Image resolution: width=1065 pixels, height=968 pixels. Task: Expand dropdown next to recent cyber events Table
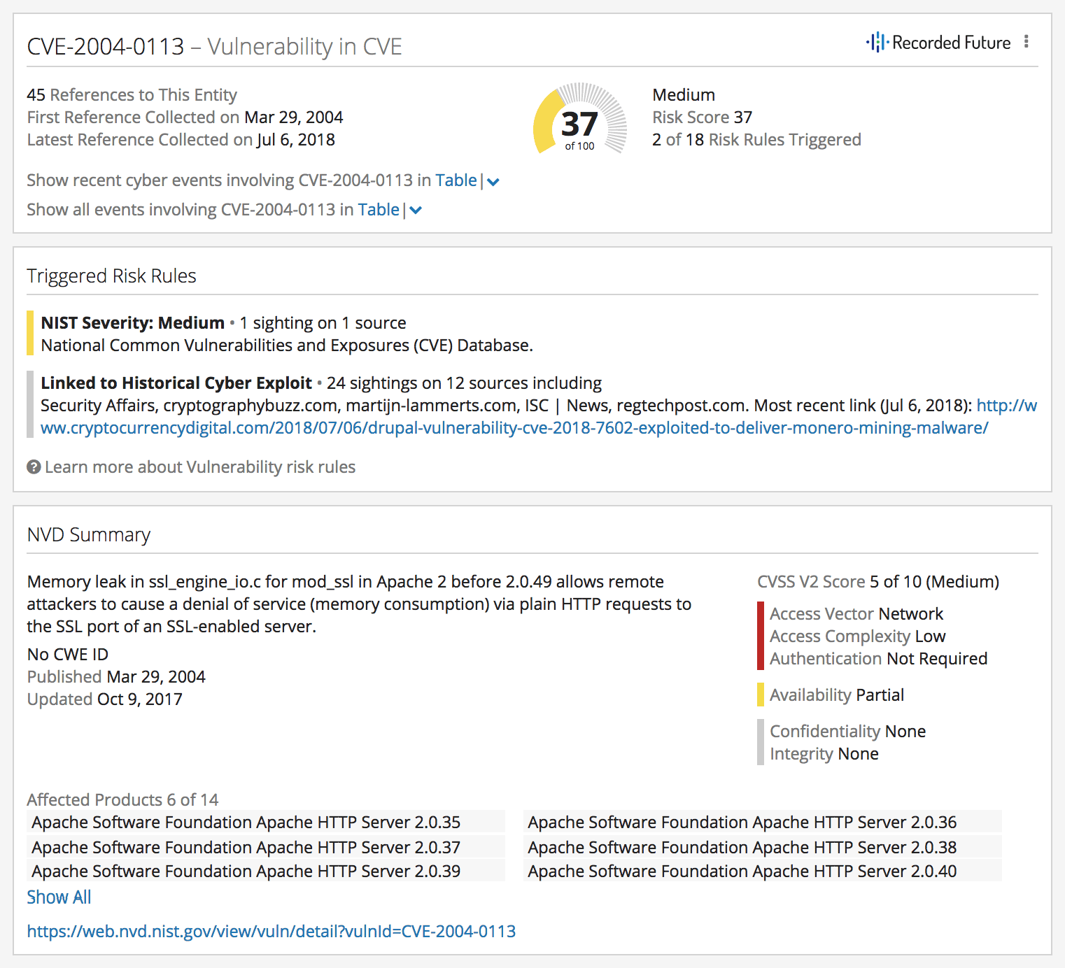(x=493, y=182)
